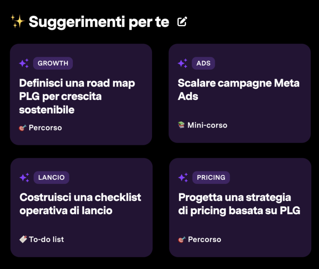Select the ADS category tag
Screen dimensions: 319x269
point(203,63)
